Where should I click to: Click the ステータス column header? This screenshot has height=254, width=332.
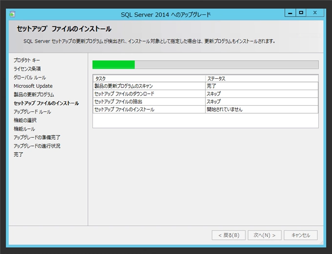(x=262, y=79)
